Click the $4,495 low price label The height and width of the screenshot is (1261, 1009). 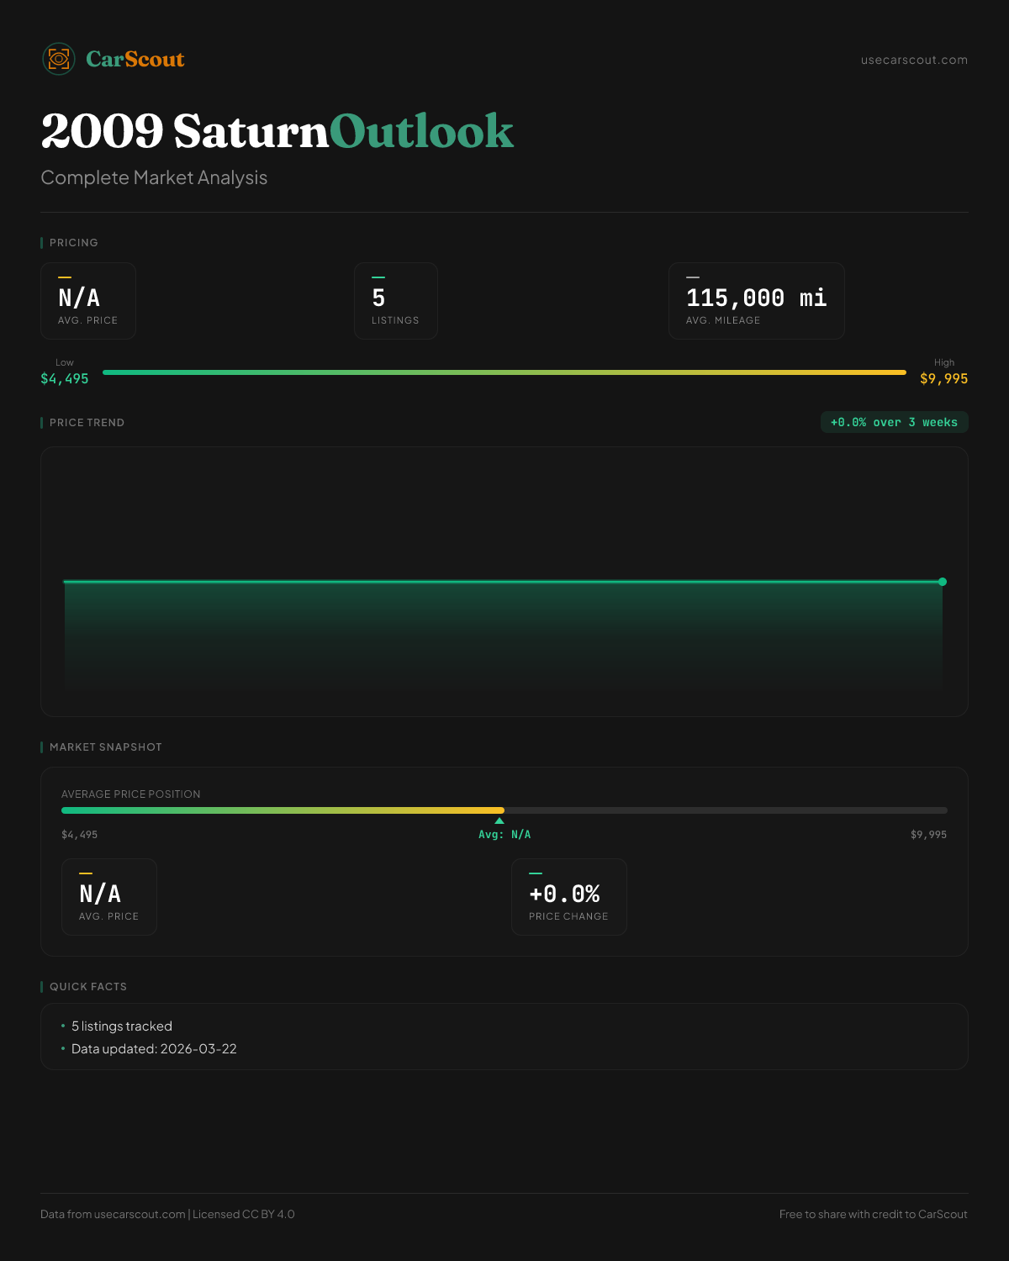[x=65, y=378]
